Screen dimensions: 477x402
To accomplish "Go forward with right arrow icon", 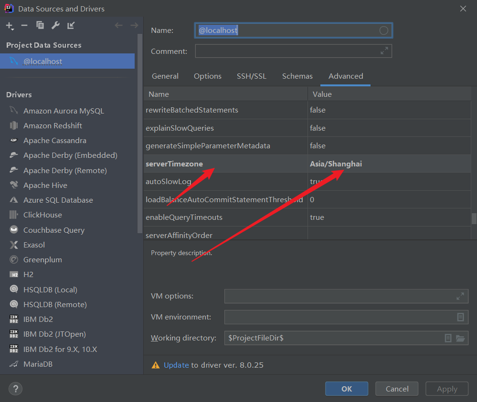I will [134, 26].
